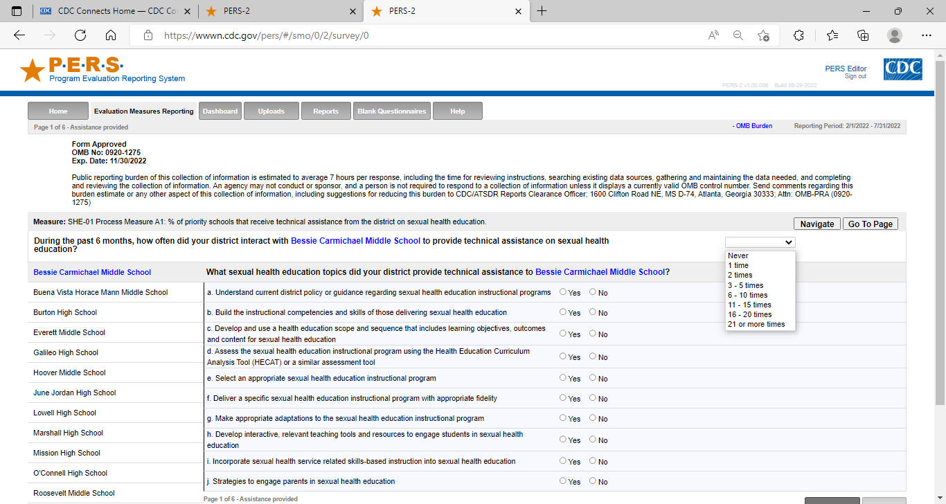The height and width of the screenshot is (504, 946).
Task: Click add page to favorites icon
Action: [x=763, y=35]
